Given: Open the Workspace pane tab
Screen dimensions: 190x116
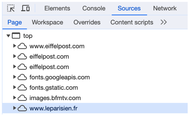Looking at the screenshot, I should point(47,22).
